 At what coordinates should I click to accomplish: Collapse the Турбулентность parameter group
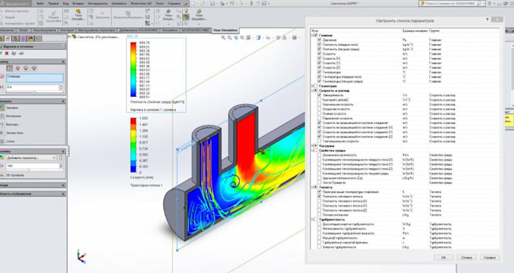pos(312,219)
